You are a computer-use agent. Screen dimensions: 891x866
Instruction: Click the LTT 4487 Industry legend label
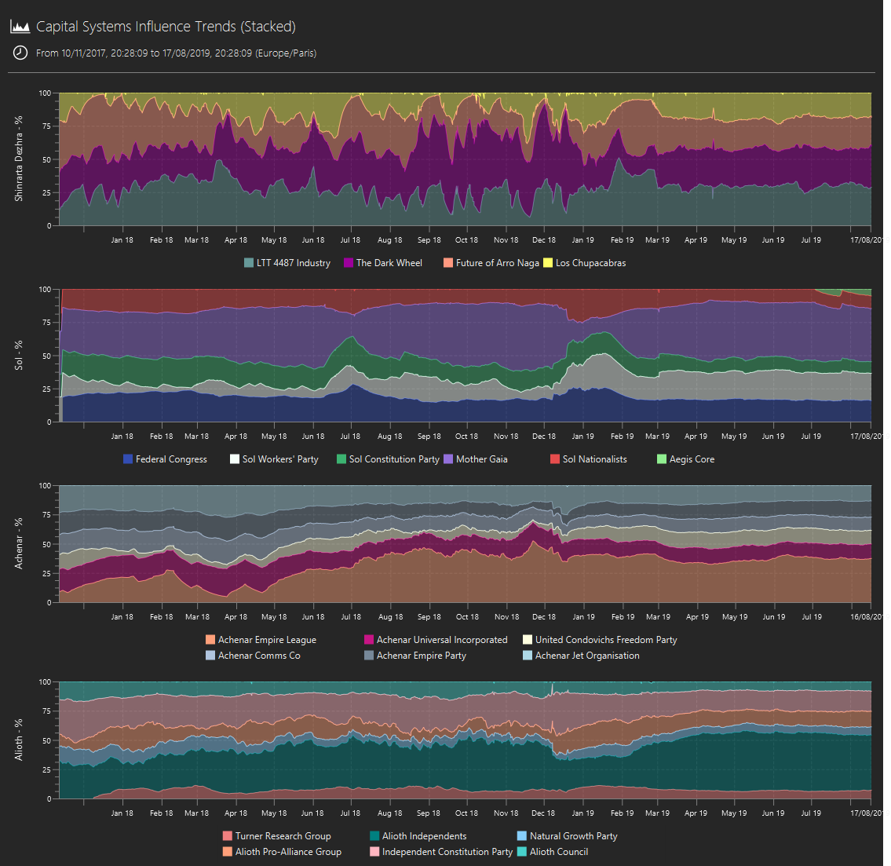[294, 263]
